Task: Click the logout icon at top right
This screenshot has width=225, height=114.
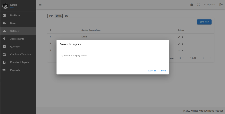Action: coord(221,4)
